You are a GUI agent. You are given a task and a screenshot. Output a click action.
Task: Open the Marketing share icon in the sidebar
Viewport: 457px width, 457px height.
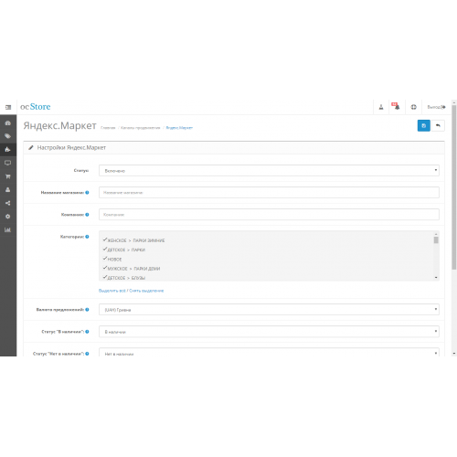click(x=8, y=203)
